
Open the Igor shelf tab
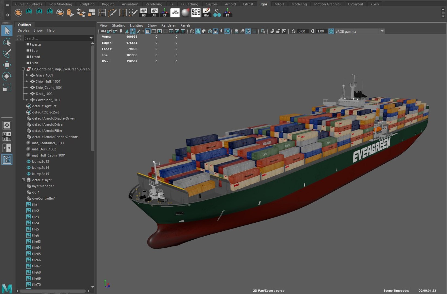[x=264, y=4]
